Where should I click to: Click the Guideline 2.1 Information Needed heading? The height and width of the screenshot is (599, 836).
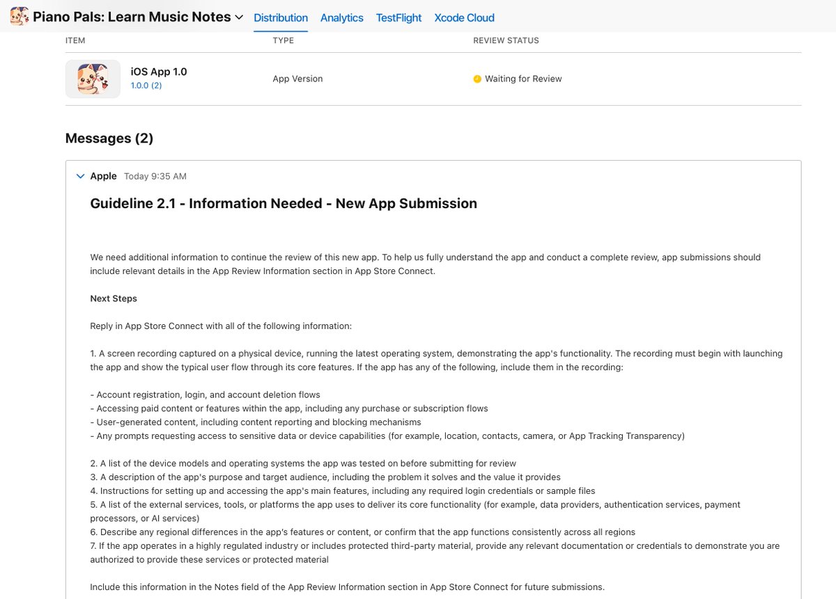click(x=284, y=204)
